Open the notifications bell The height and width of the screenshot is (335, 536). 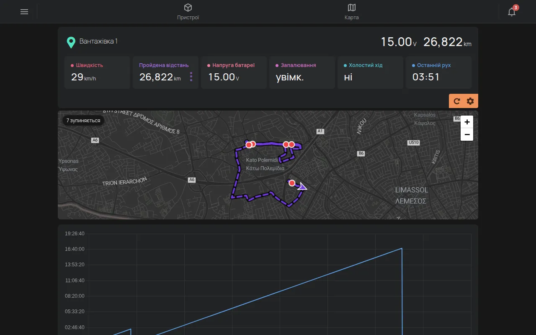(x=512, y=12)
